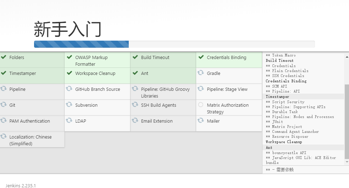Select the Subversion plugin label

click(86, 105)
